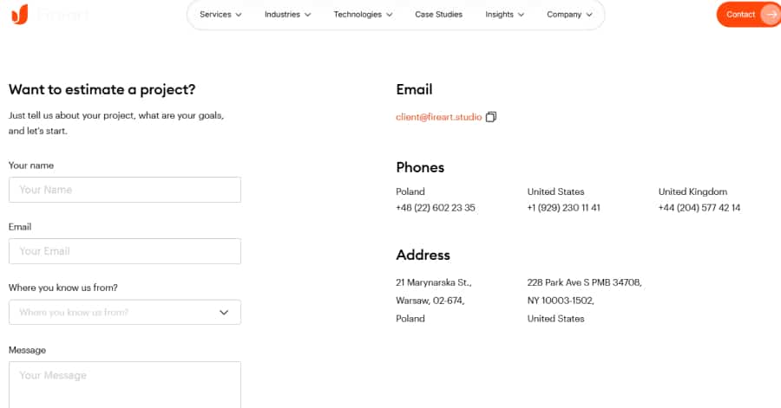The width and height of the screenshot is (781, 408).
Task: Click the 'NY 10003-1502,' text
Action: point(561,301)
